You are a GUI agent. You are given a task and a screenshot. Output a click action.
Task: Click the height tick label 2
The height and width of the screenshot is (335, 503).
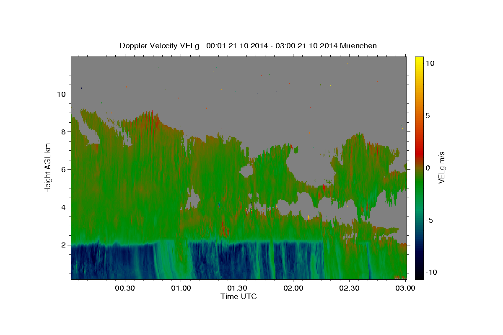pos(64,245)
